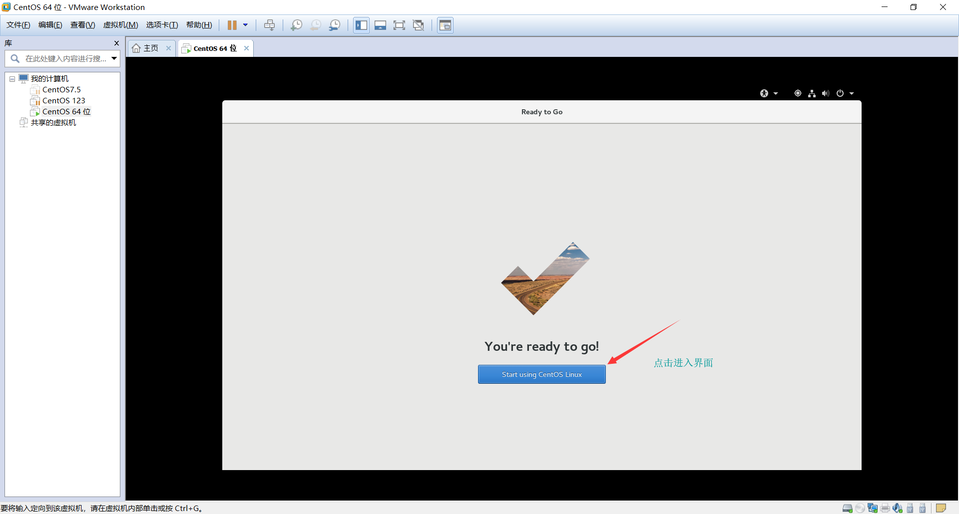Close the CentOS 64 位 tab
Viewport: 959px width, 514px height.
pos(246,48)
